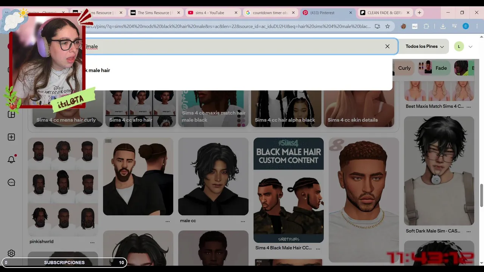Image resolution: width=484 pixels, height=272 pixels.
Task: Clear the Pinterest search with the X
Action: [387, 46]
